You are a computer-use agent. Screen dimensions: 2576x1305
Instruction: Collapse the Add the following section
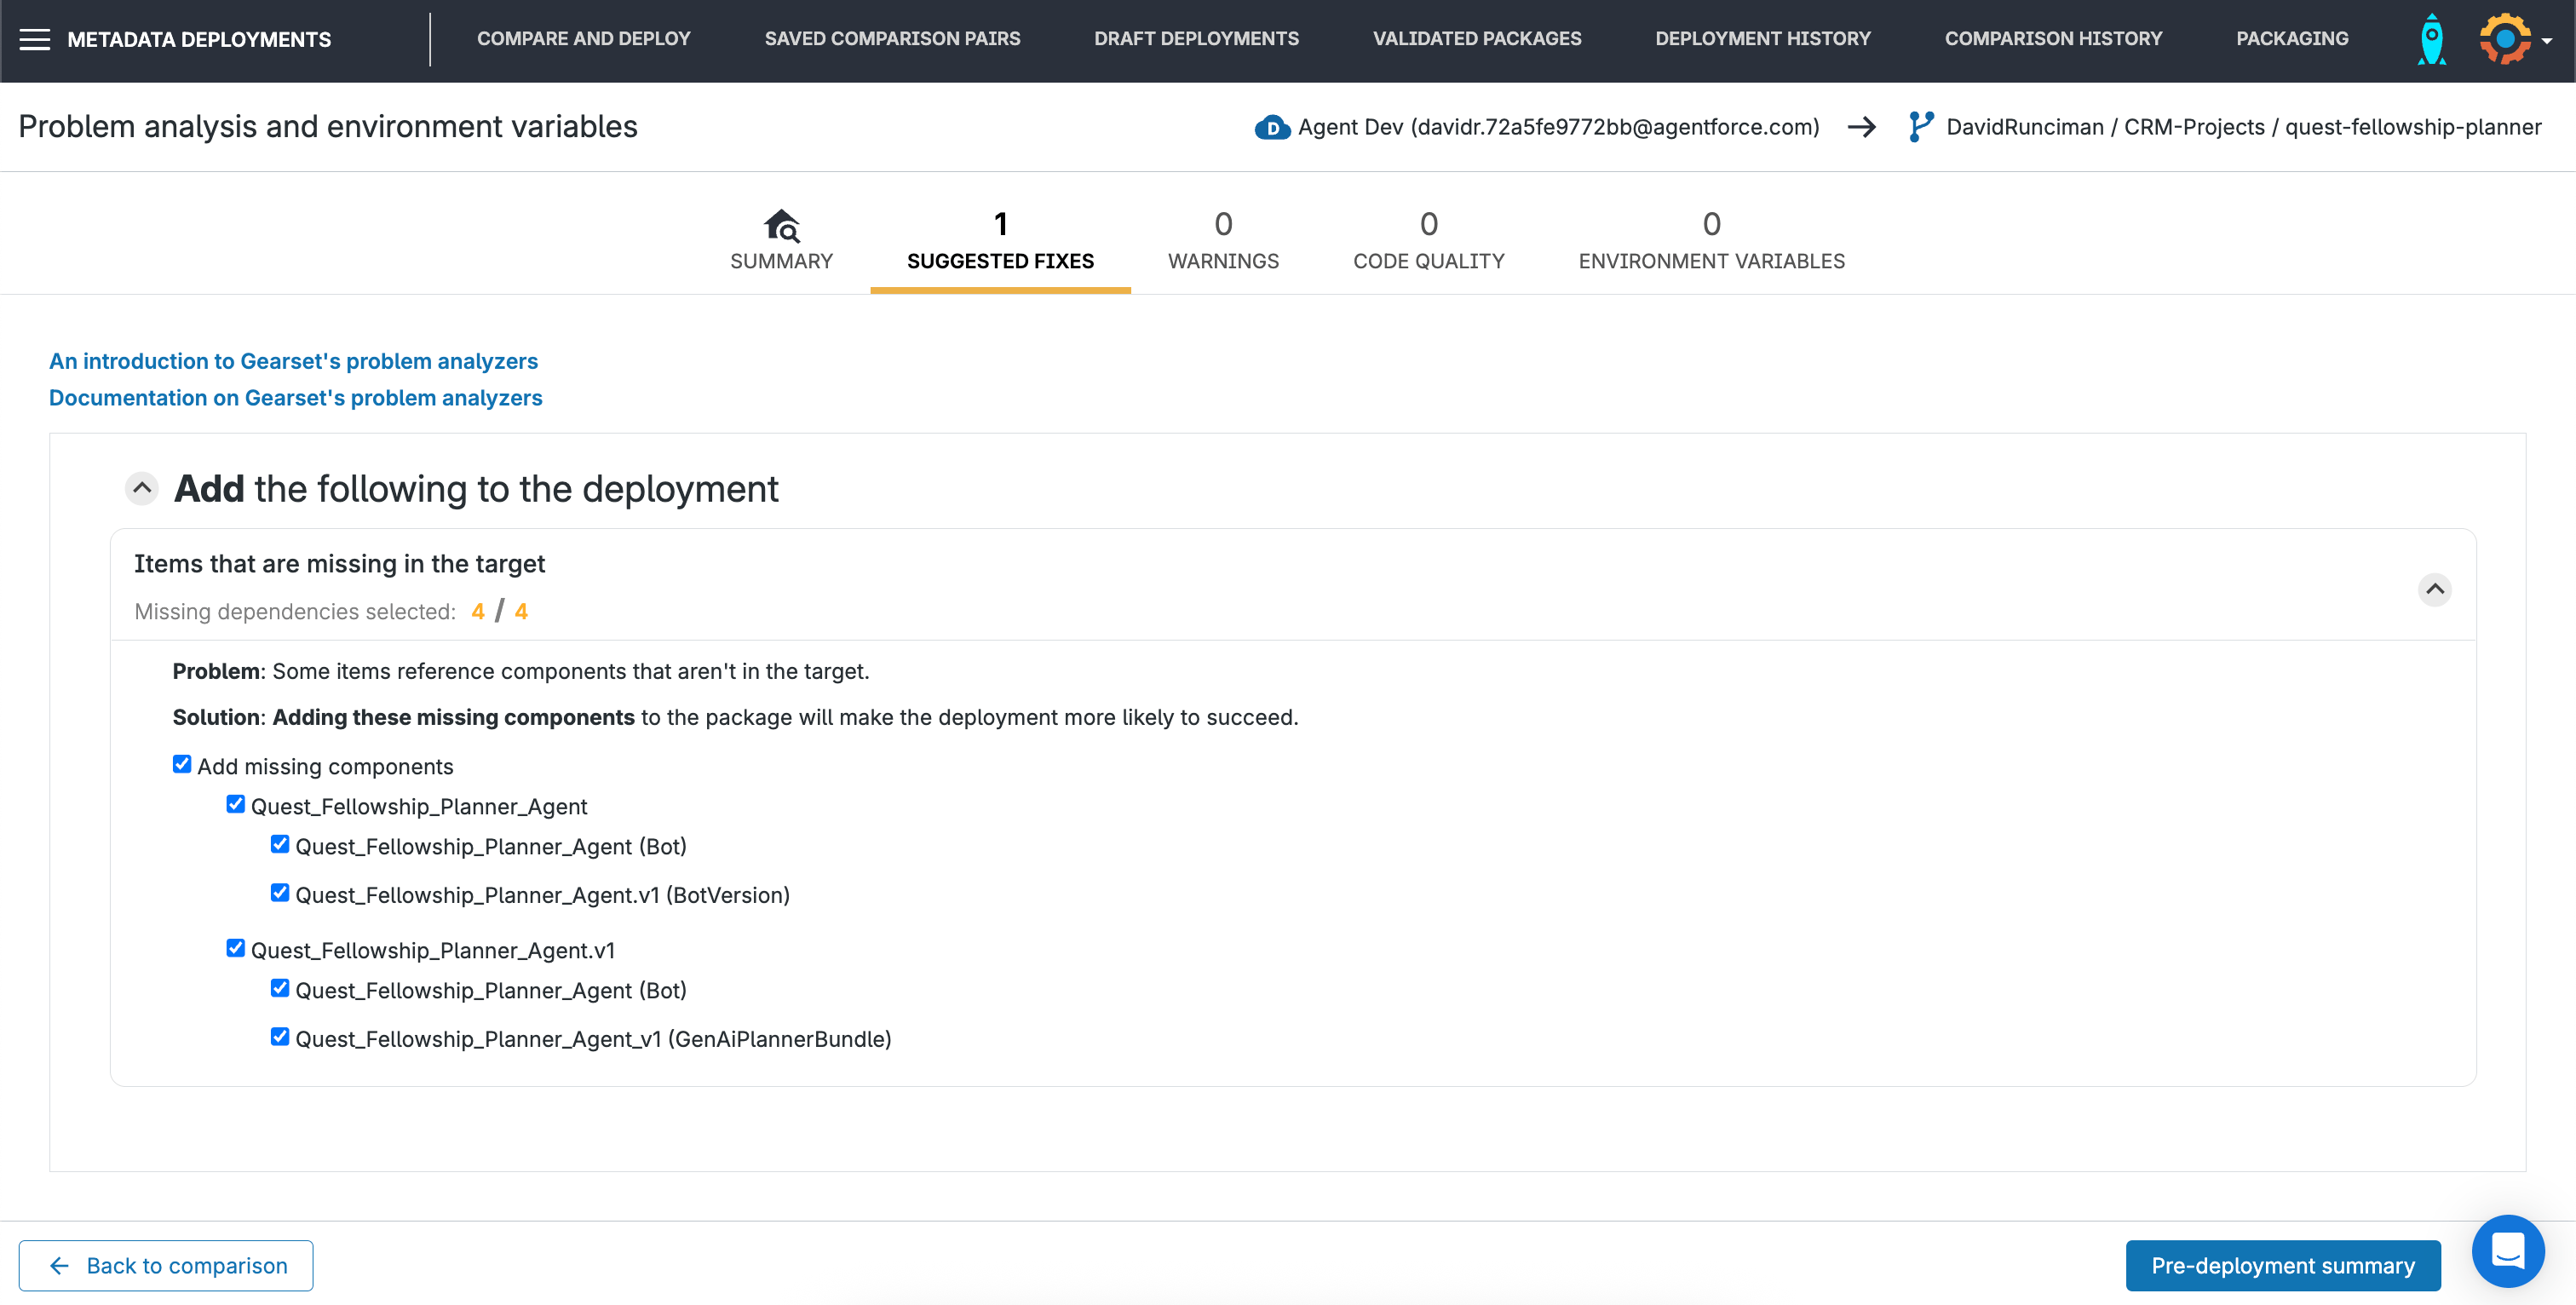coord(141,488)
